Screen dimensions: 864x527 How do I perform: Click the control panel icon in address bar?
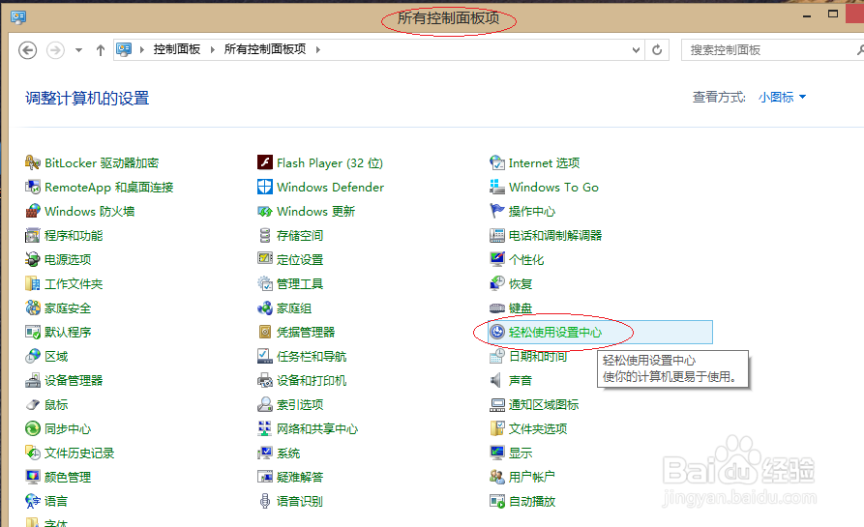124,49
